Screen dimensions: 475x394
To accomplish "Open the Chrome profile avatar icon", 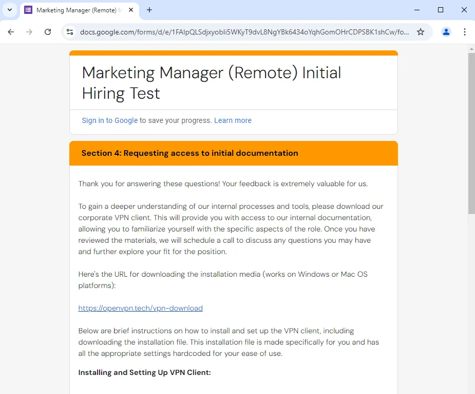I will pos(446,32).
